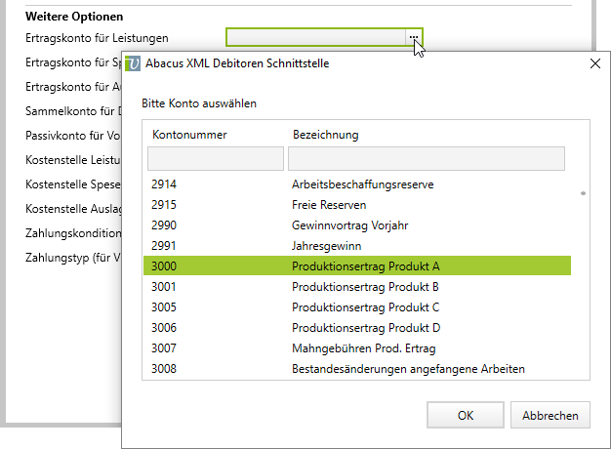This screenshot has height=449, width=611.
Task: Click the account list scrollbar thumb
Action: tap(583, 193)
